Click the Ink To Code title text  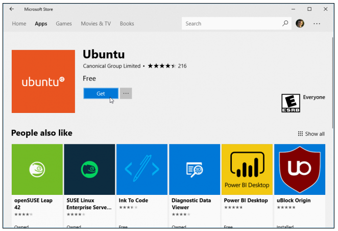pyautogui.click(x=133, y=200)
